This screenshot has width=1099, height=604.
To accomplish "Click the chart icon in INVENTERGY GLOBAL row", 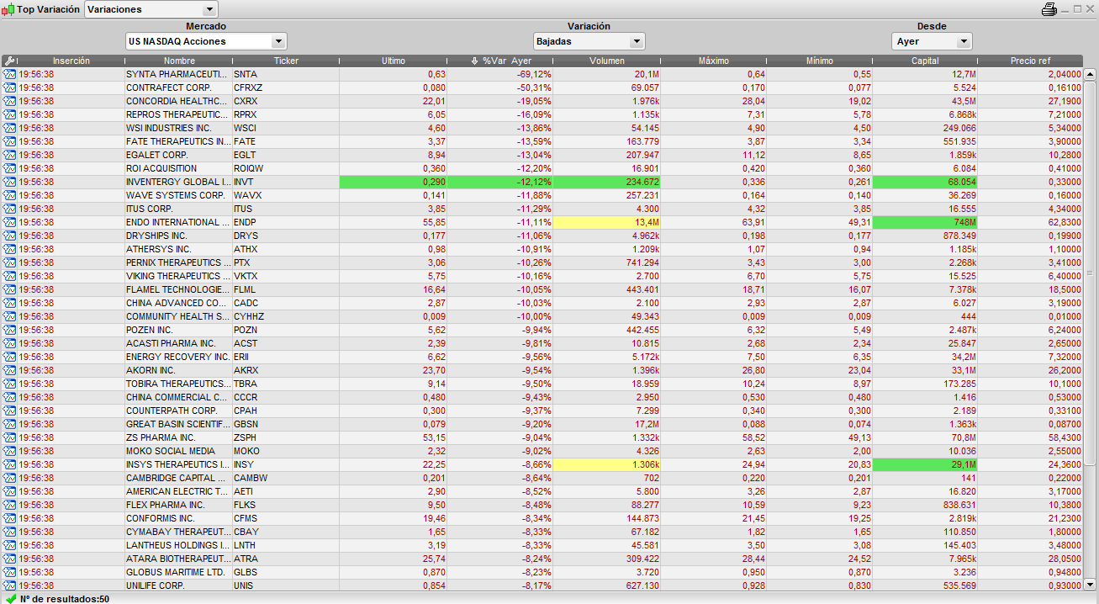I will coord(10,182).
